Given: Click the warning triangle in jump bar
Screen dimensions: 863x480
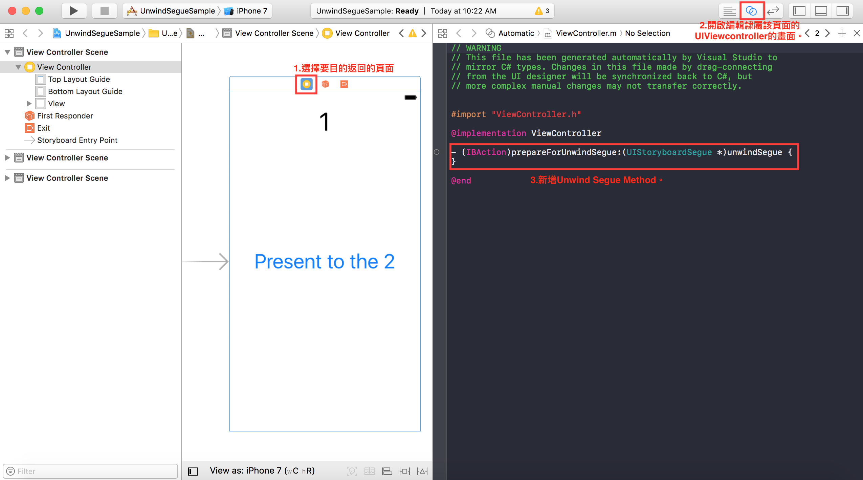Looking at the screenshot, I should click(x=413, y=33).
